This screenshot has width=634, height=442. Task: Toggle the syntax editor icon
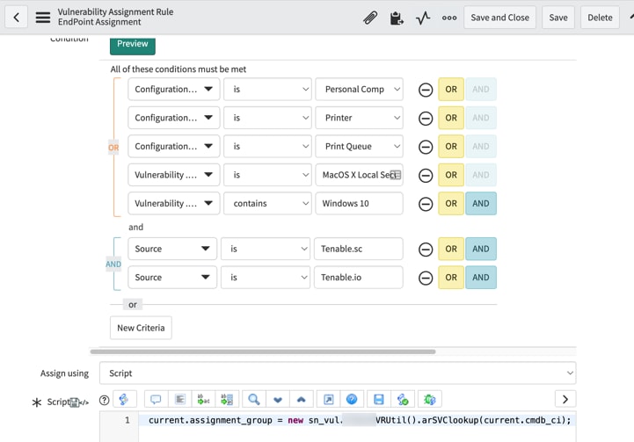[124, 400]
